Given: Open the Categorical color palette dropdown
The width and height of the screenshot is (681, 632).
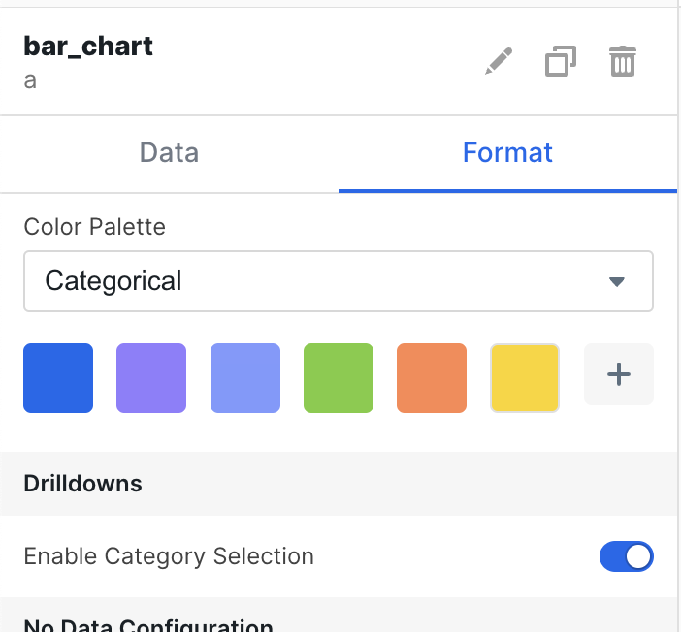Looking at the screenshot, I should 338,282.
